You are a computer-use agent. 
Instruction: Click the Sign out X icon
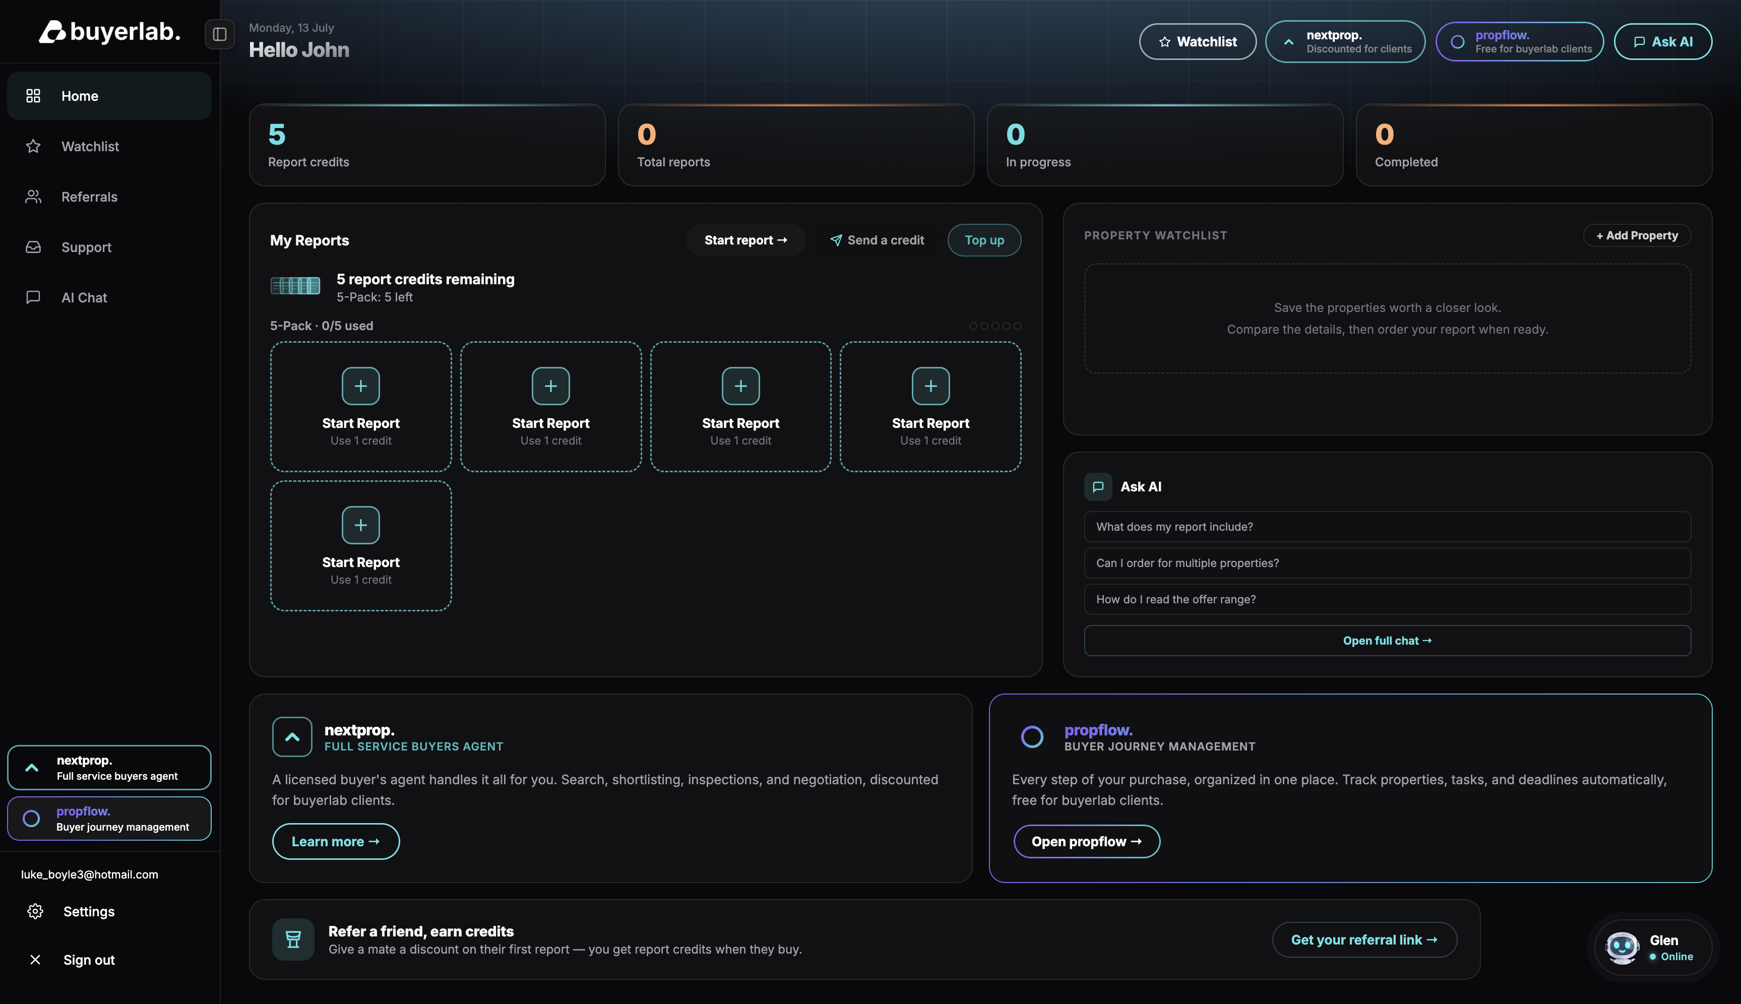pos(35,960)
